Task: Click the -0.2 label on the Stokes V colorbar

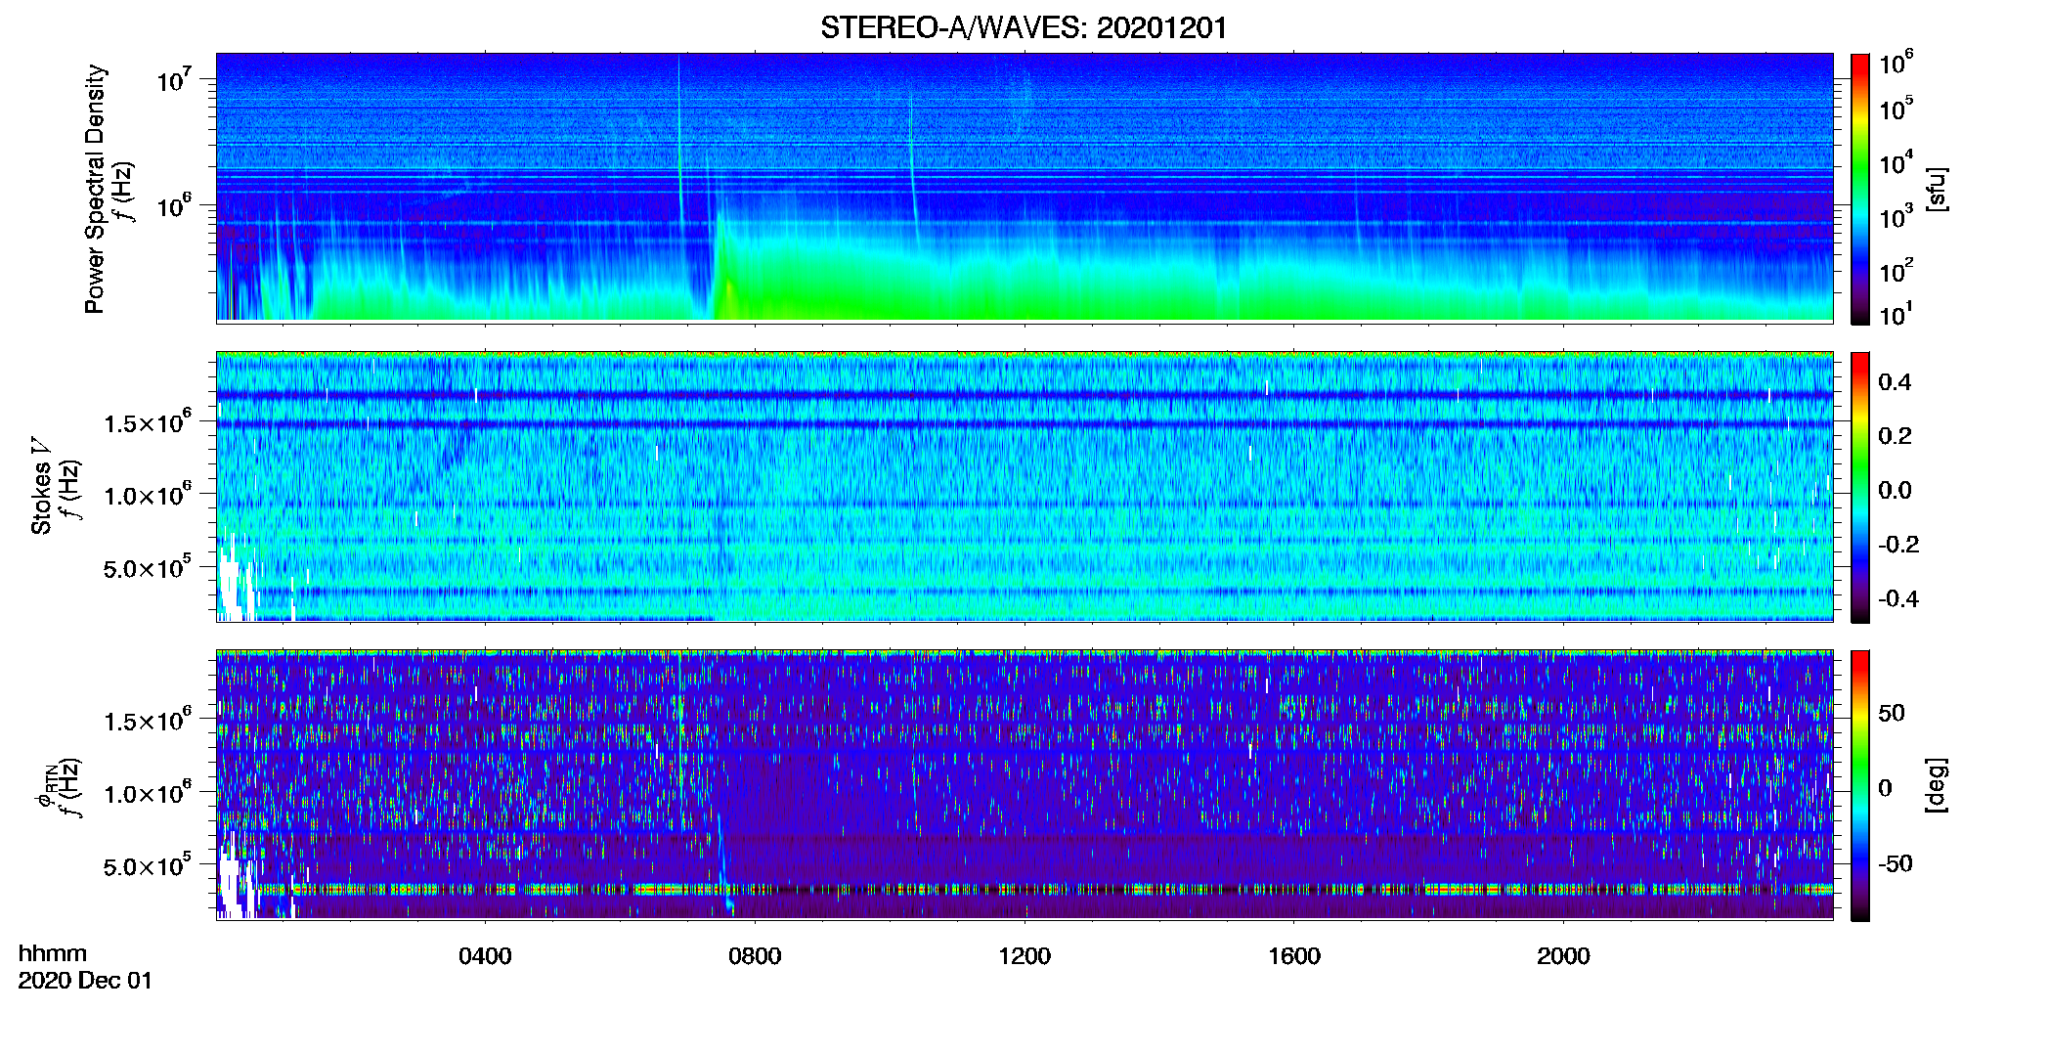Action: point(1898,545)
